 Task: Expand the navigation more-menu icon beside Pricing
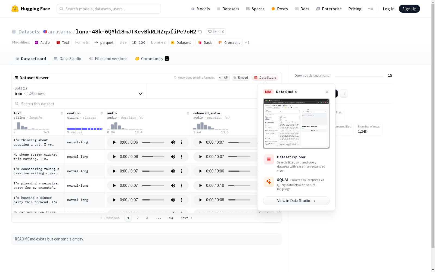[371, 9]
